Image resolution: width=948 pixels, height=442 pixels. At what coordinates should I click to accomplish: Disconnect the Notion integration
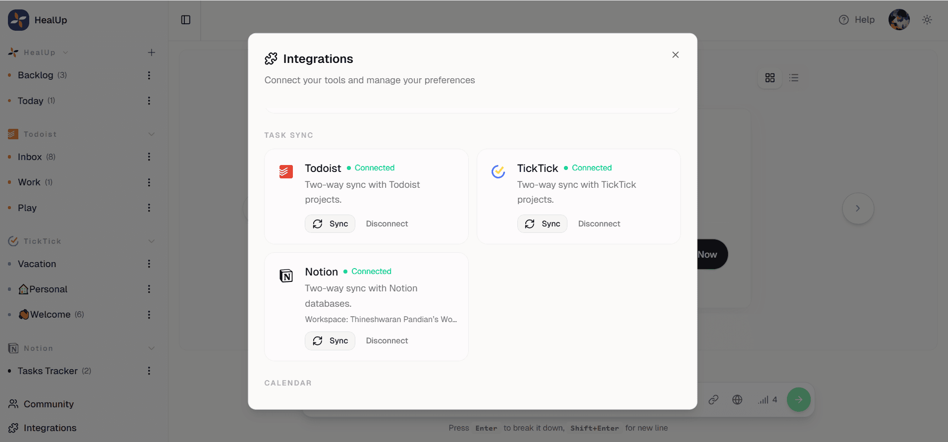tap(387, 341)
